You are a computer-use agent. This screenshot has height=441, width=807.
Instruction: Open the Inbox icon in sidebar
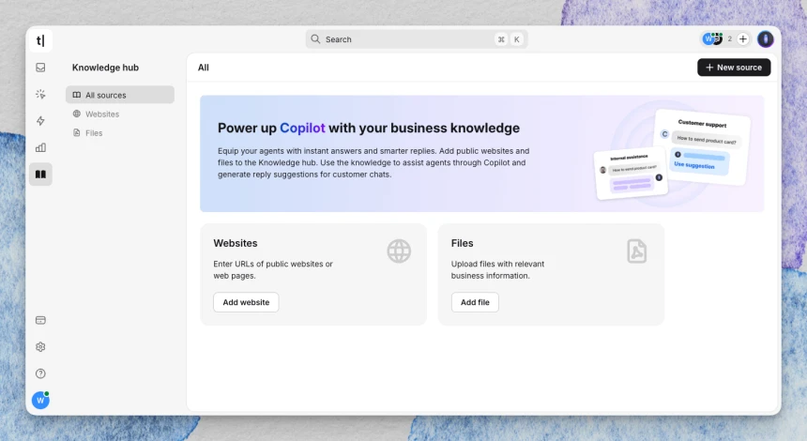[x=40, y=68]
